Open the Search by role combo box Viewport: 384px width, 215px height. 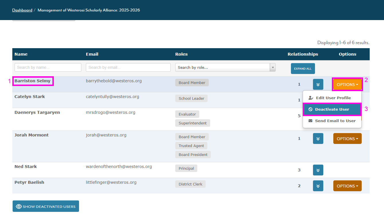point(225,67)
